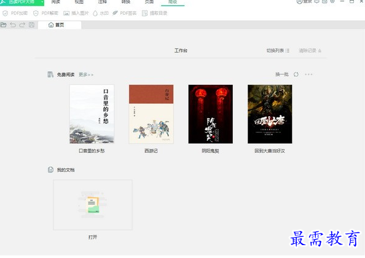Switch to the 注释 ribbon tab

[x=103, y=2]
